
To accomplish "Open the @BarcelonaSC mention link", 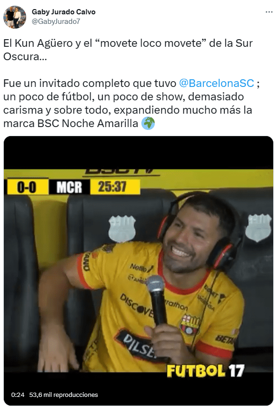I will [216, 84].
